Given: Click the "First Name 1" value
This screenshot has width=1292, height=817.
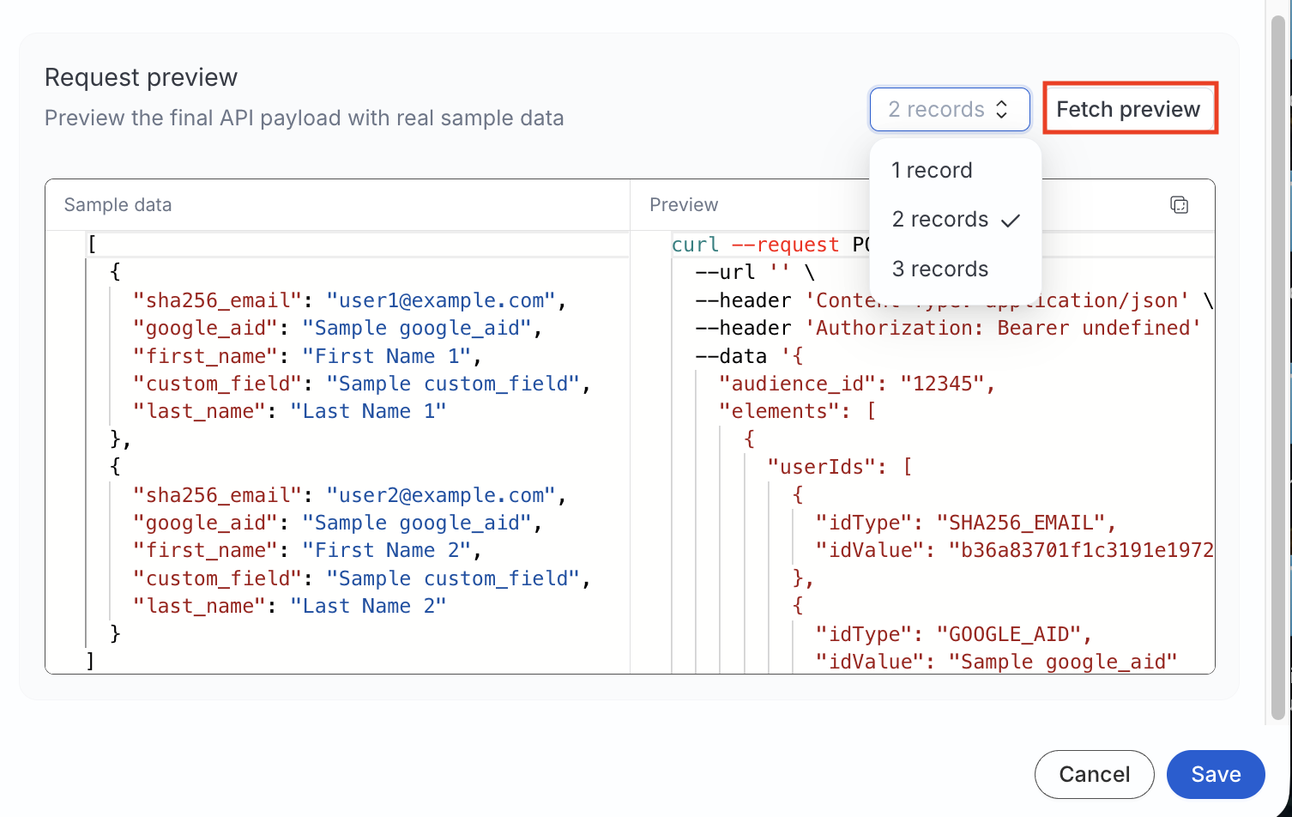Looking at the screenshot, I should (x=386, y=356).
